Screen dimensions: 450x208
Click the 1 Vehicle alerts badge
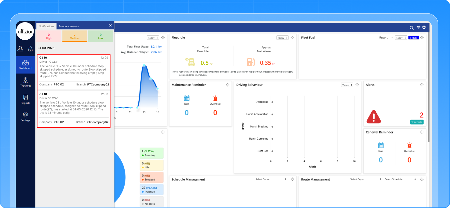tap(417, 122)
